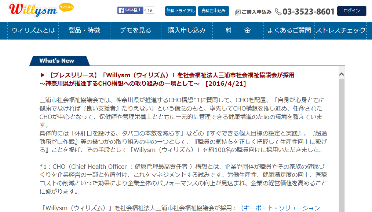Click the news box scrollbar up arrow
This screenshot has width=372, height=212.
point(342,74)
